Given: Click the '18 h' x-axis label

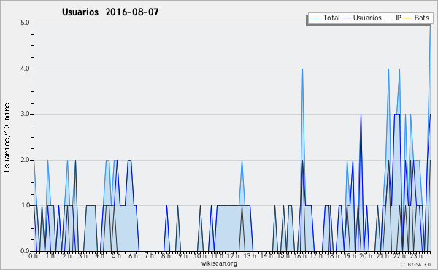Looking at the screenshot, I should click(333, 256).
